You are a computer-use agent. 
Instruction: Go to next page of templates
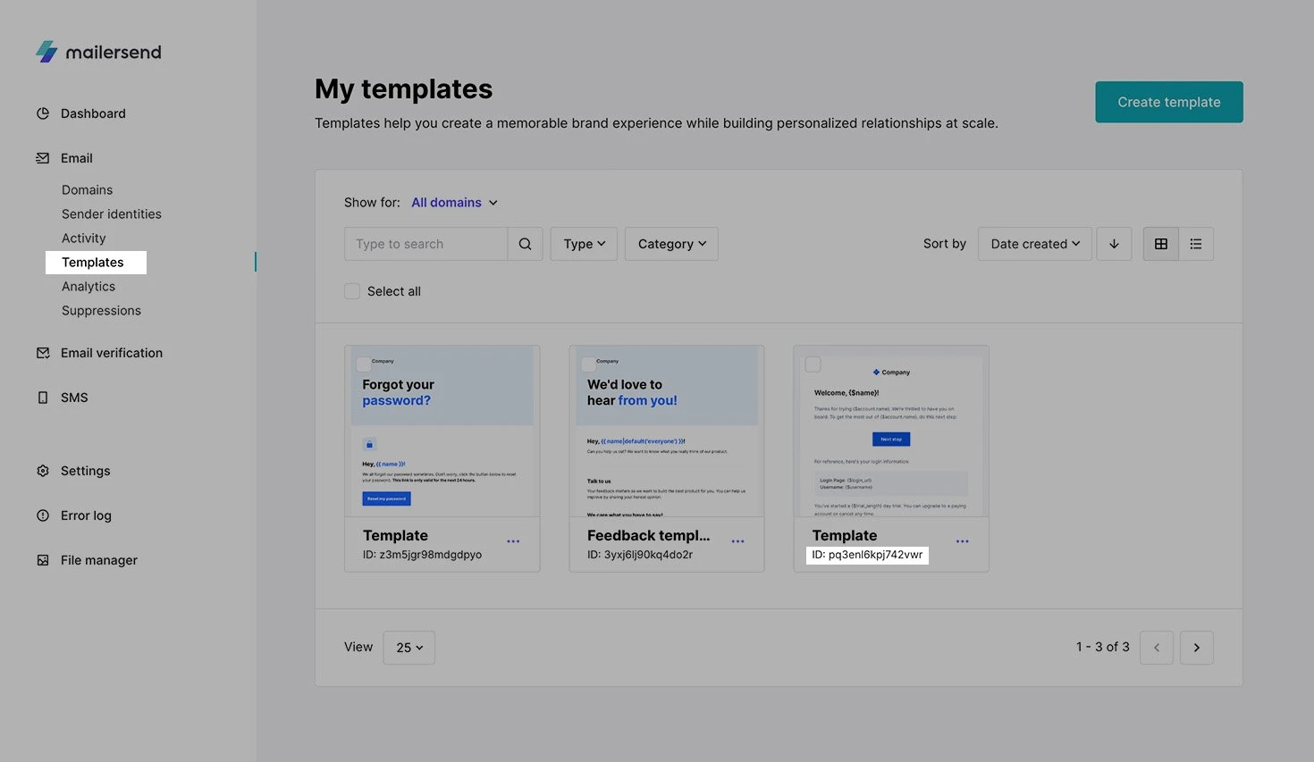pyautogui.click(x=1196, y=648)
